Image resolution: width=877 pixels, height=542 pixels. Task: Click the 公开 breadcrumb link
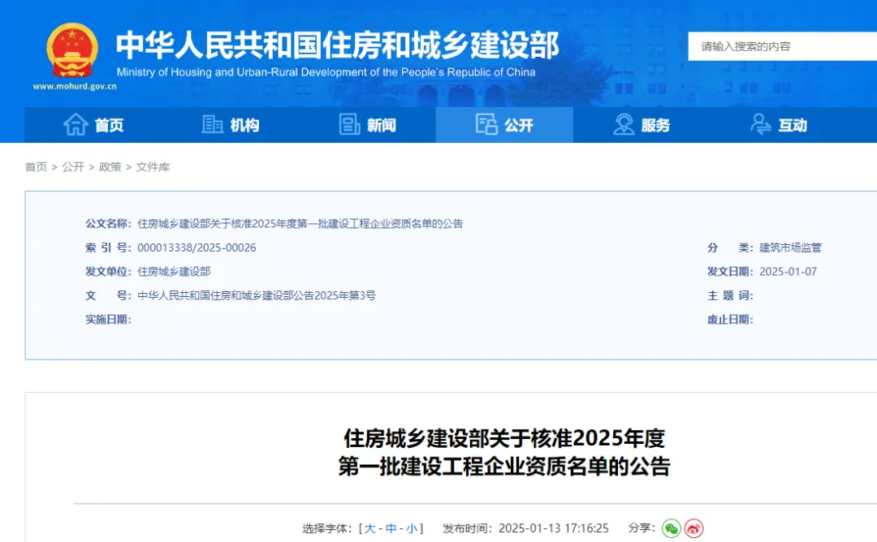tap(73, 167)
